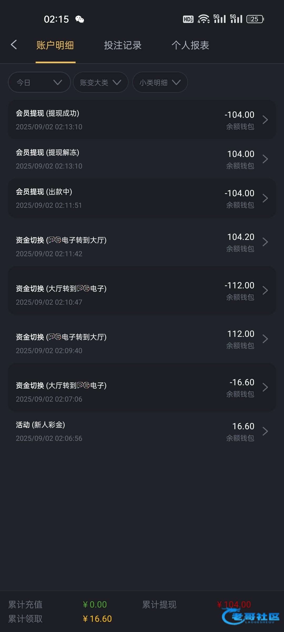Image resolution: width=284 pixels, height=632 pixels.
Task: Tap the 老哥社区 watermark logo
Action: (251, 617)
